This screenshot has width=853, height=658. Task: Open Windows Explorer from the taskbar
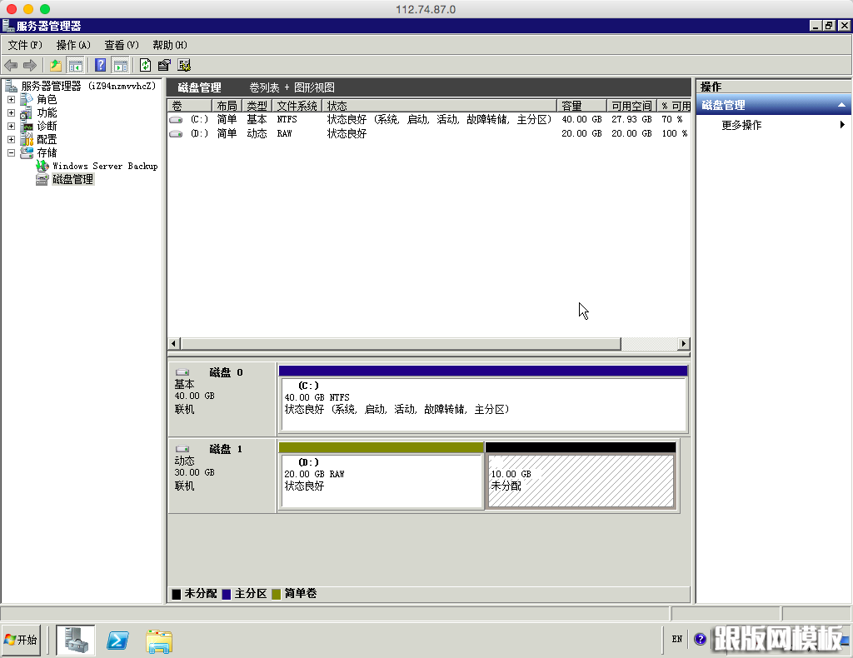click(159, 640)
